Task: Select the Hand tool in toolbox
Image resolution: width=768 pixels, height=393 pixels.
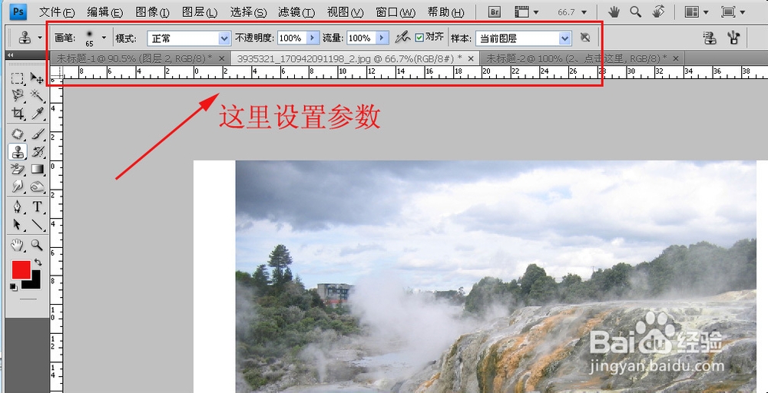Action: tap(18, 245)
